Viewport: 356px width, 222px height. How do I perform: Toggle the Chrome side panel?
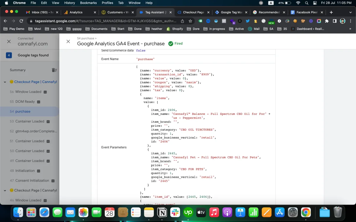click(335, 21)
